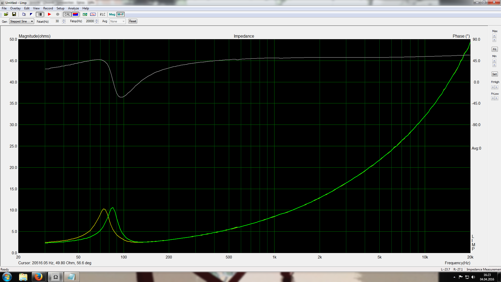Toggle the M+P magnitude and phase view
The image size is (501, 282).
(121, 14)
